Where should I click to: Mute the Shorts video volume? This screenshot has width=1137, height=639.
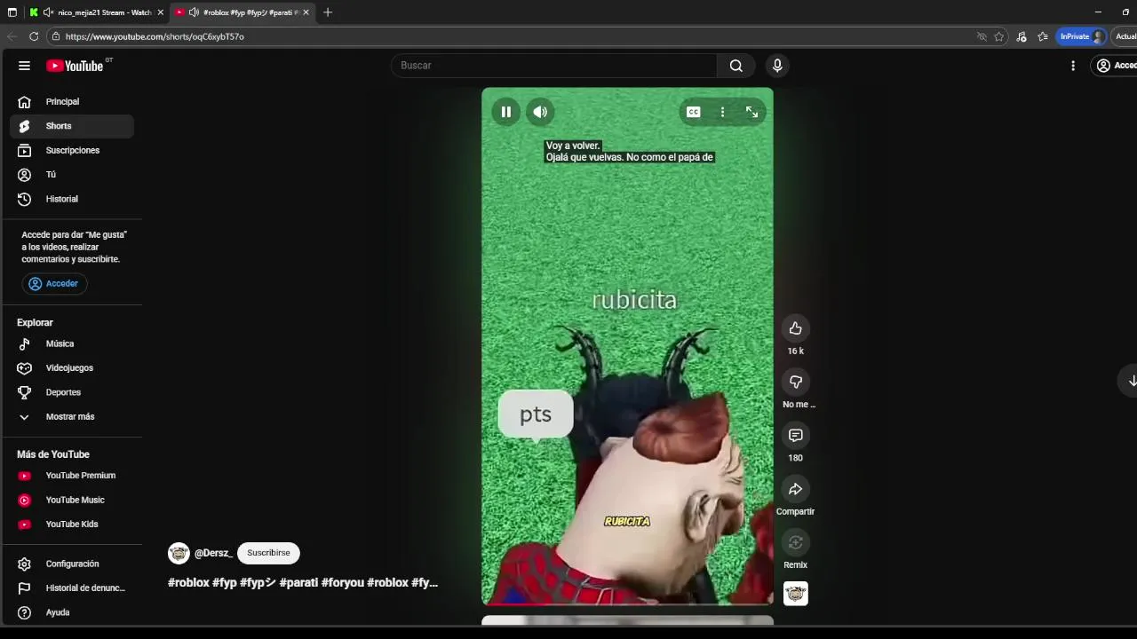[540, 112]
